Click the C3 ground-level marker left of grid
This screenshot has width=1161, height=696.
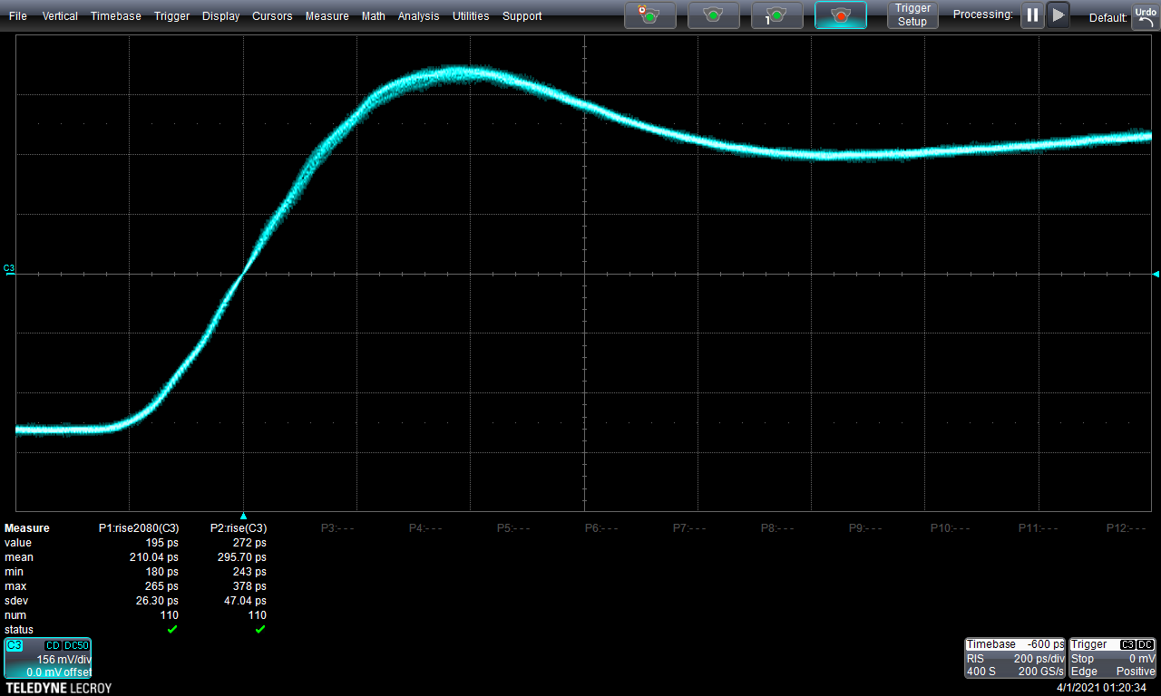pos(9,269)
